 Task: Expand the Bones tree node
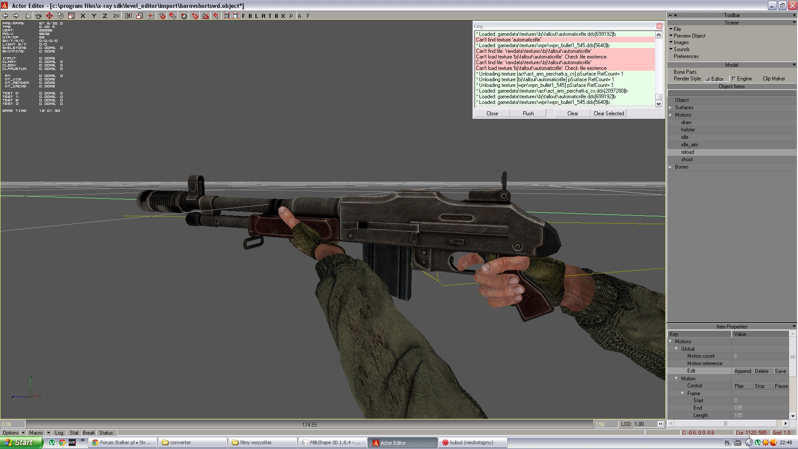point(670,167)
